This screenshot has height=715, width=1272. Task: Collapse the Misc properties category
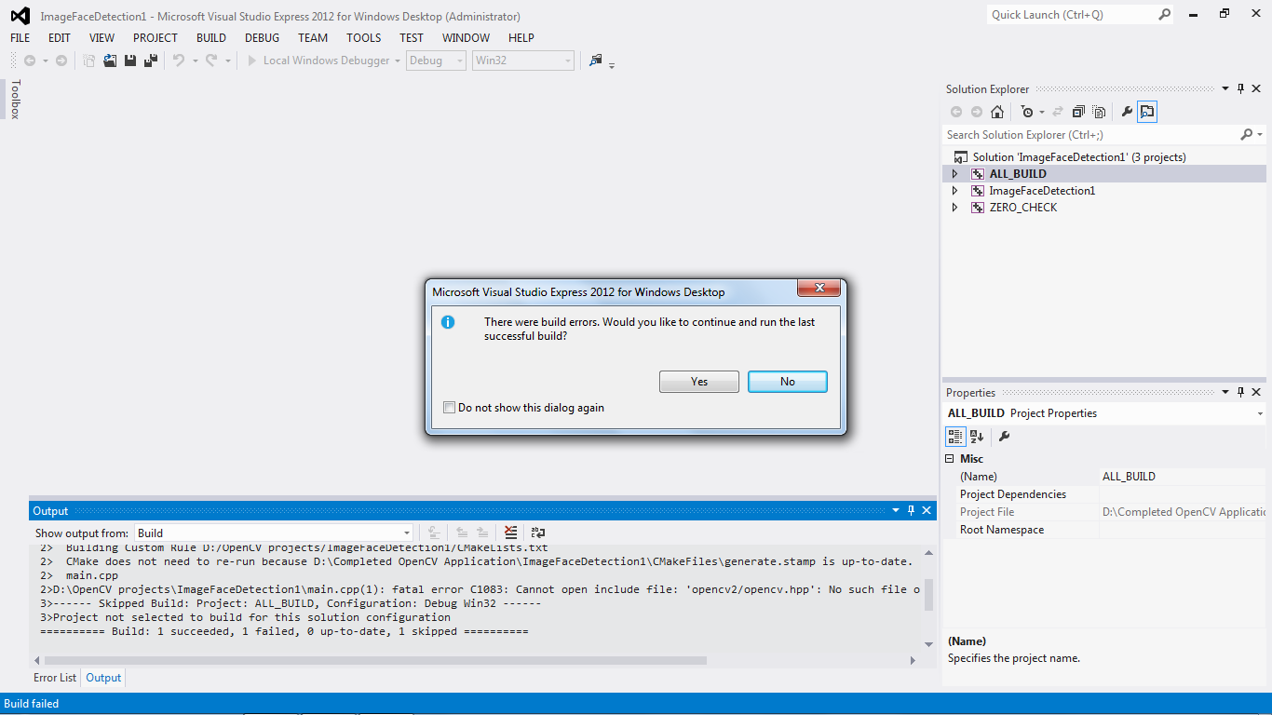tap(951, 459)
